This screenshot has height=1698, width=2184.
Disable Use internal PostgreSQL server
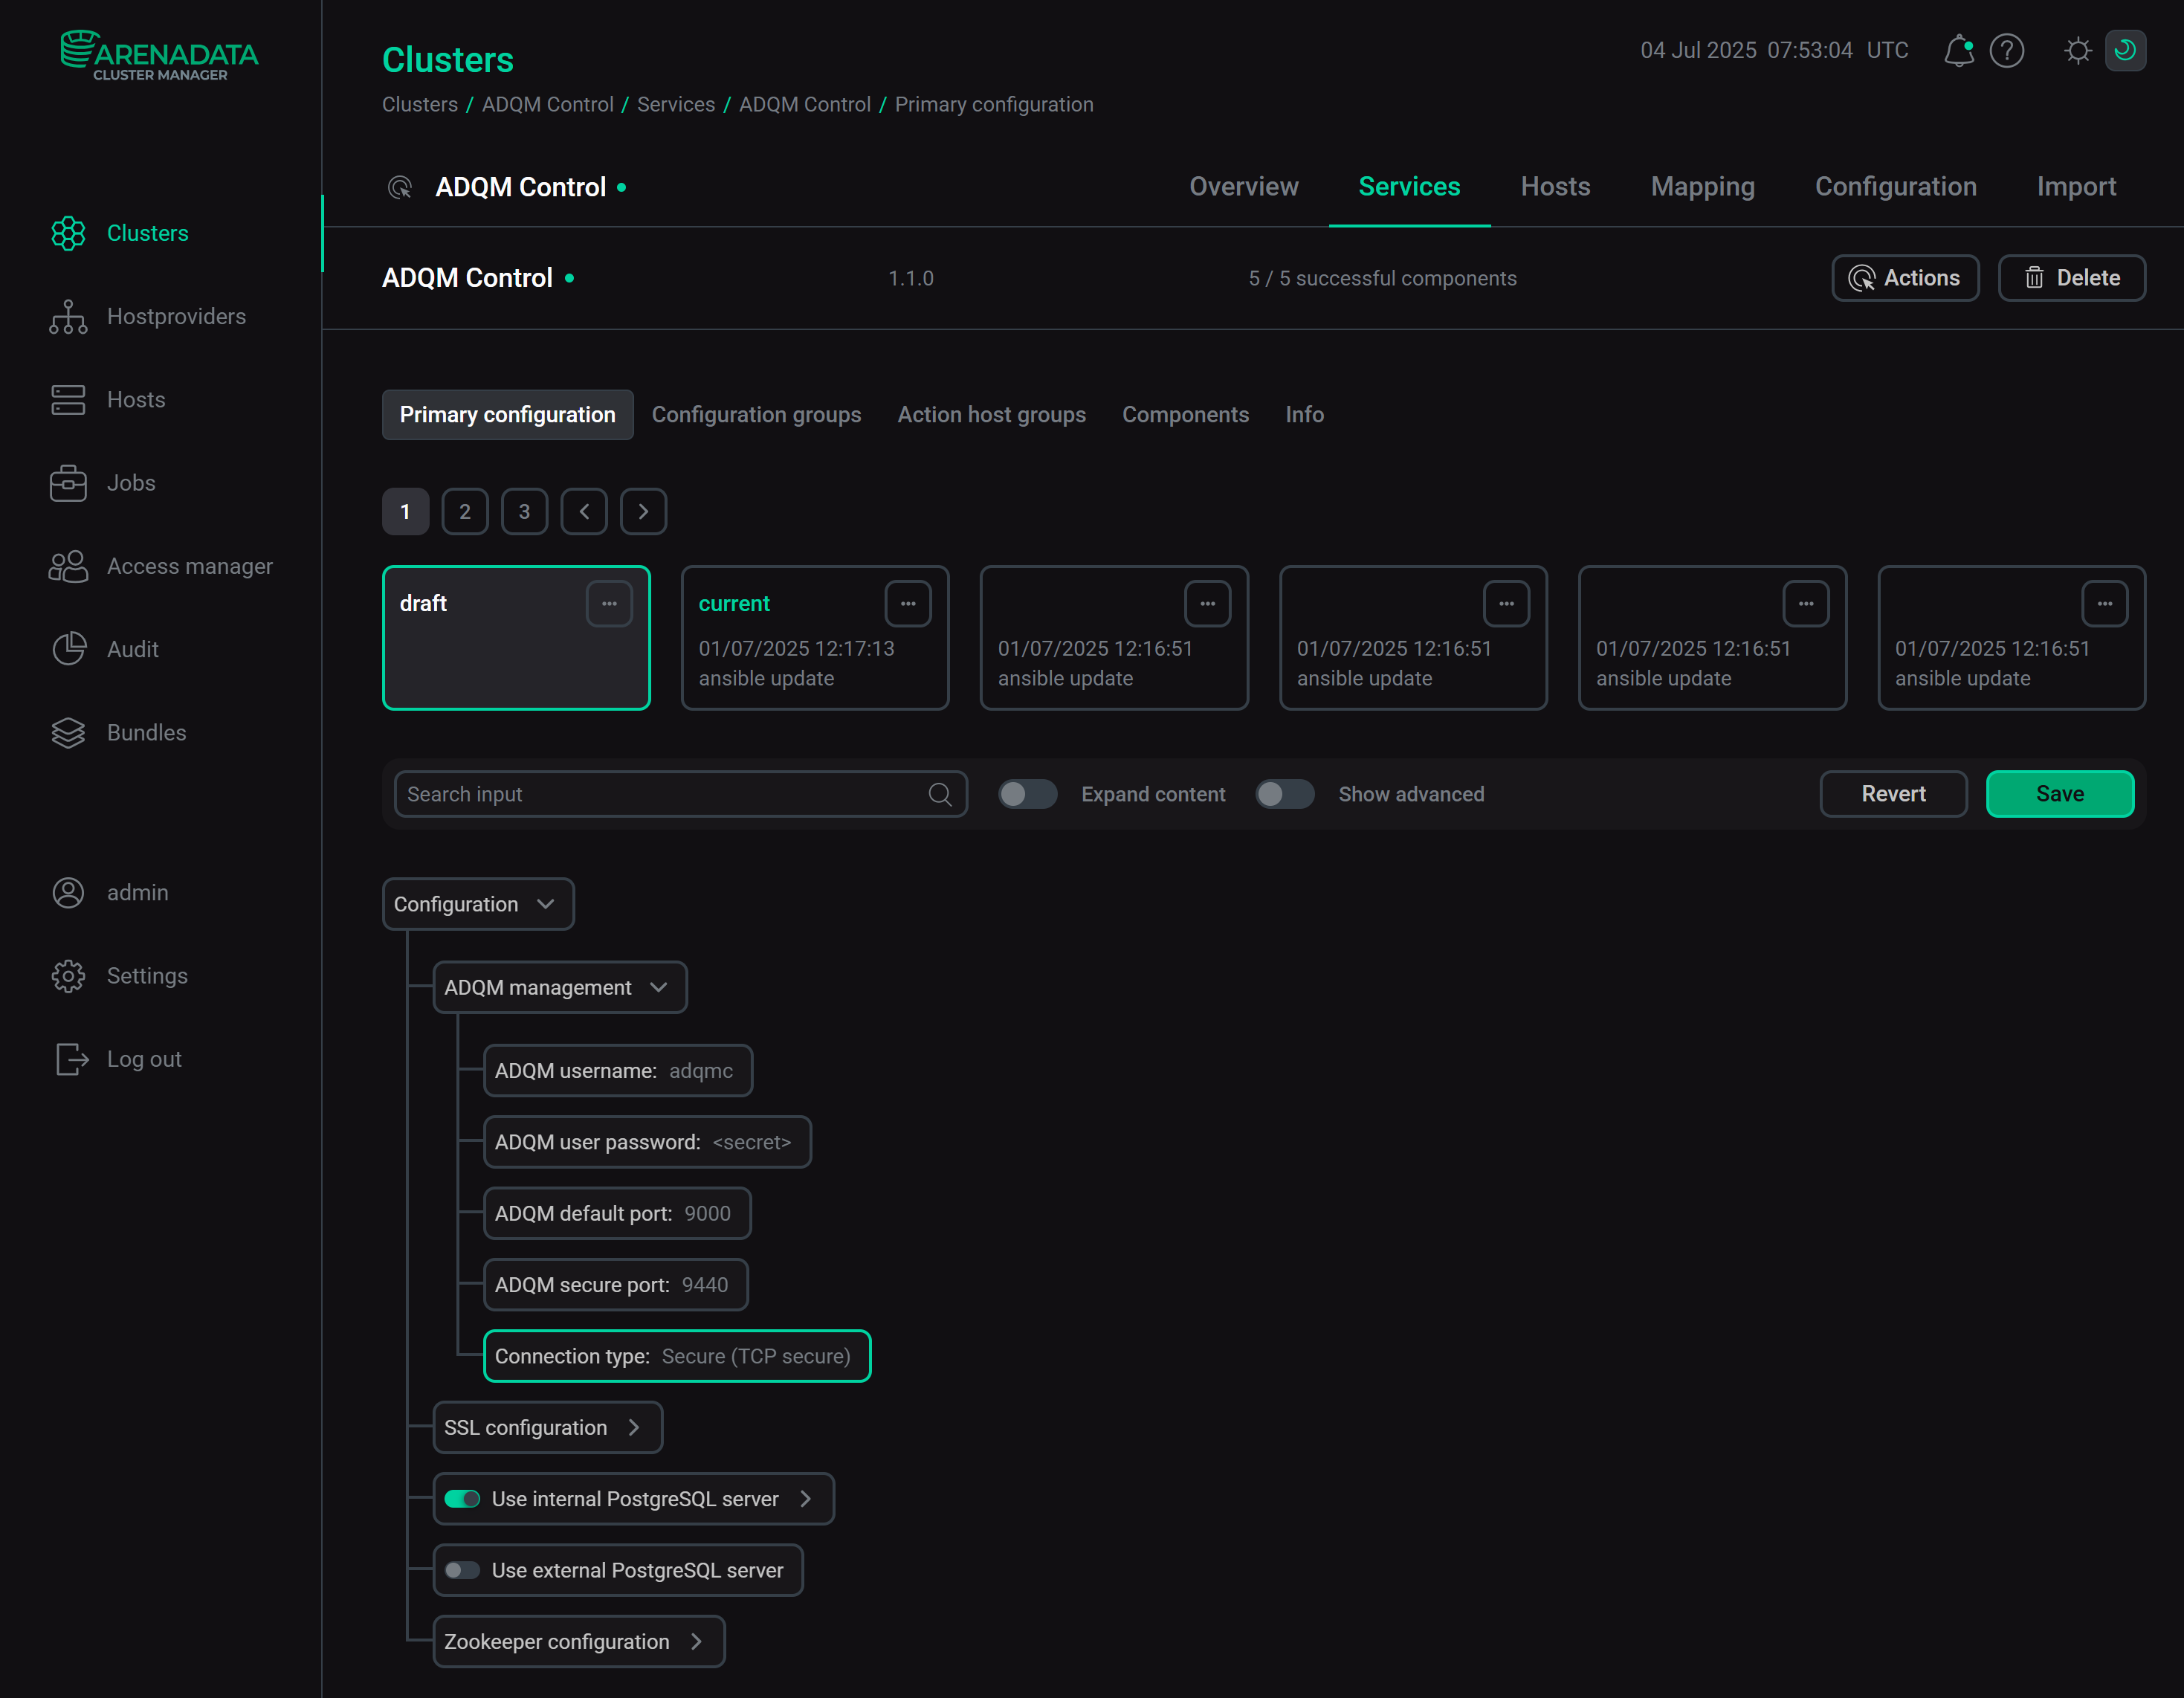click(463, 1498)
